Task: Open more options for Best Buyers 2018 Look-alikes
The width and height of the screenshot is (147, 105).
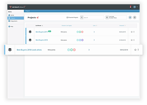Action: tap(138, 50)
